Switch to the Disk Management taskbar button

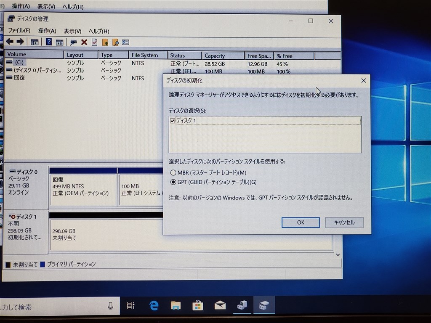[x=264, y=305]
